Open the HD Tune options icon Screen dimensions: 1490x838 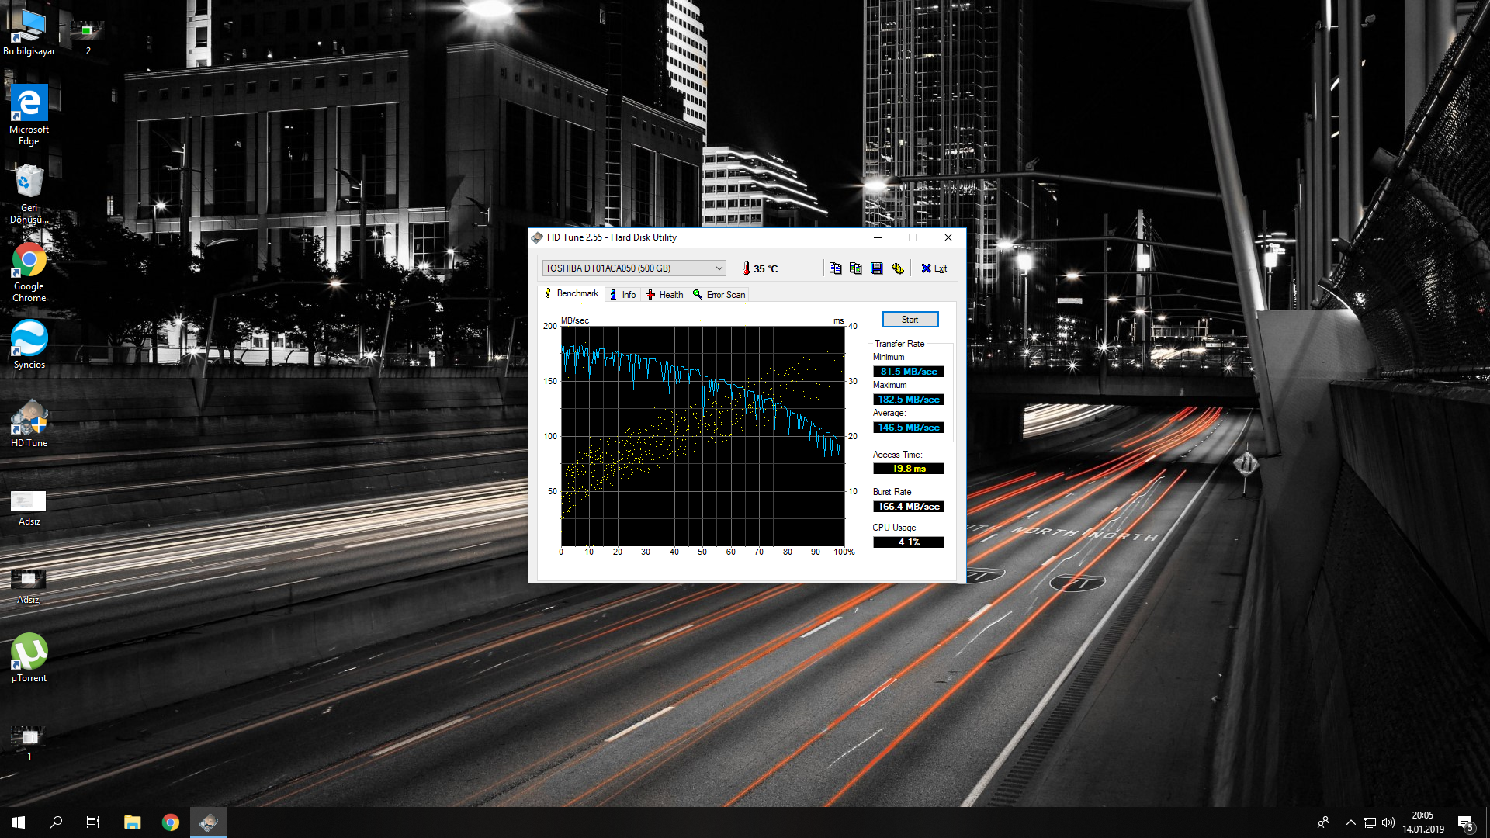coord(897,268)
